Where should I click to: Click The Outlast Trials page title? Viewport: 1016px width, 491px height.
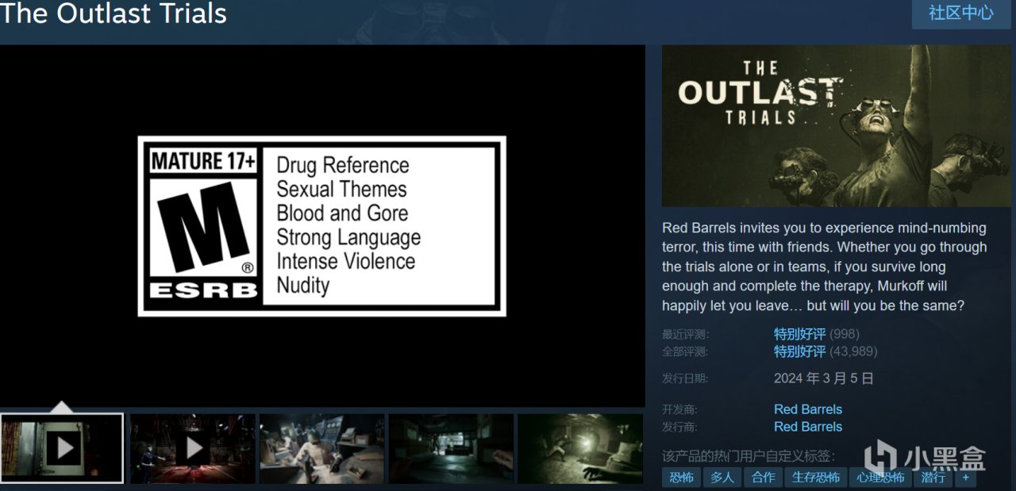coord(114,13)
